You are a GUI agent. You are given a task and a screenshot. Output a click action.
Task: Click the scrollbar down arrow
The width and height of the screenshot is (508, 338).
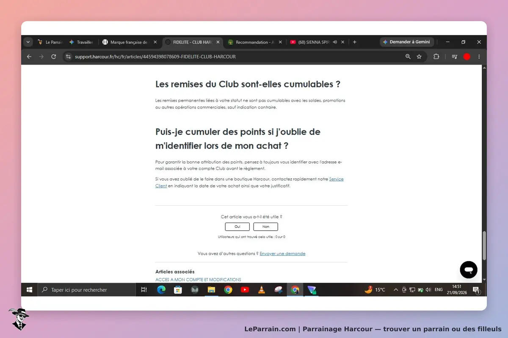click(484, 280)
